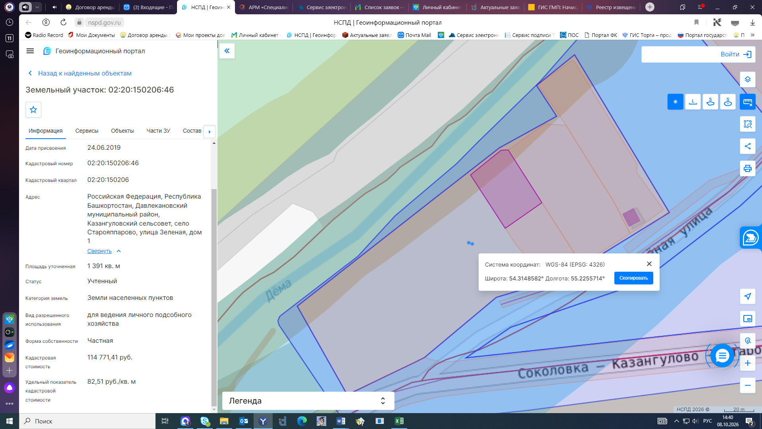
Task: Open the Части ЗУ tab
Action: tap(158, 131)
